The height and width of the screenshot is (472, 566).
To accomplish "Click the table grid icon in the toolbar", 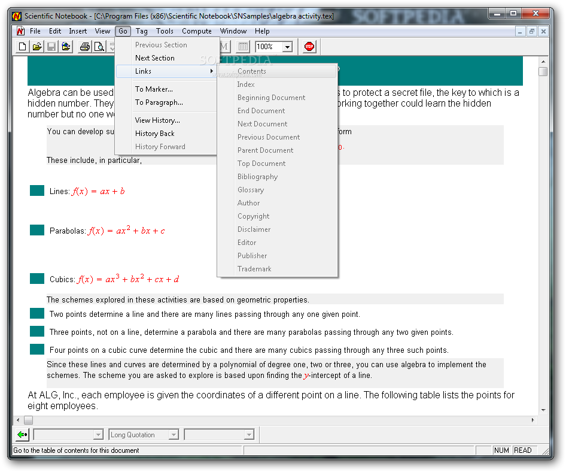I will coord(243,47).
